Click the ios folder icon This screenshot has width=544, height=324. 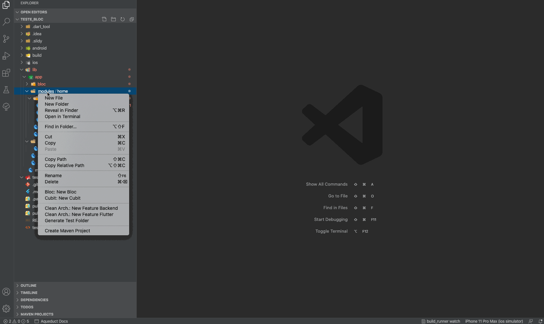tap(28, 62)
